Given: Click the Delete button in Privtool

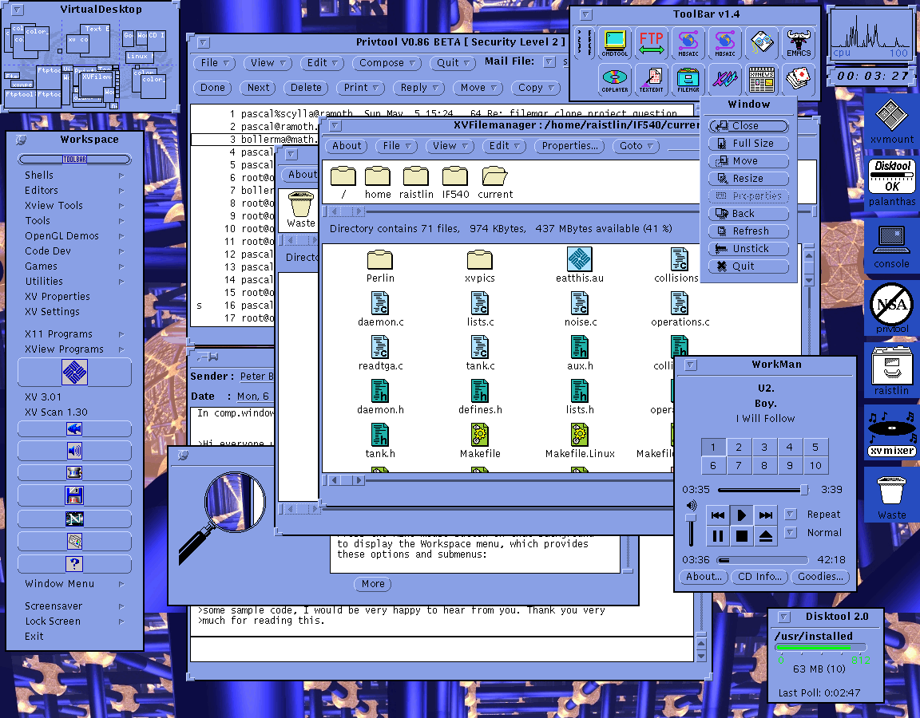Looking at the screenshot, I should tap(306, 88).
